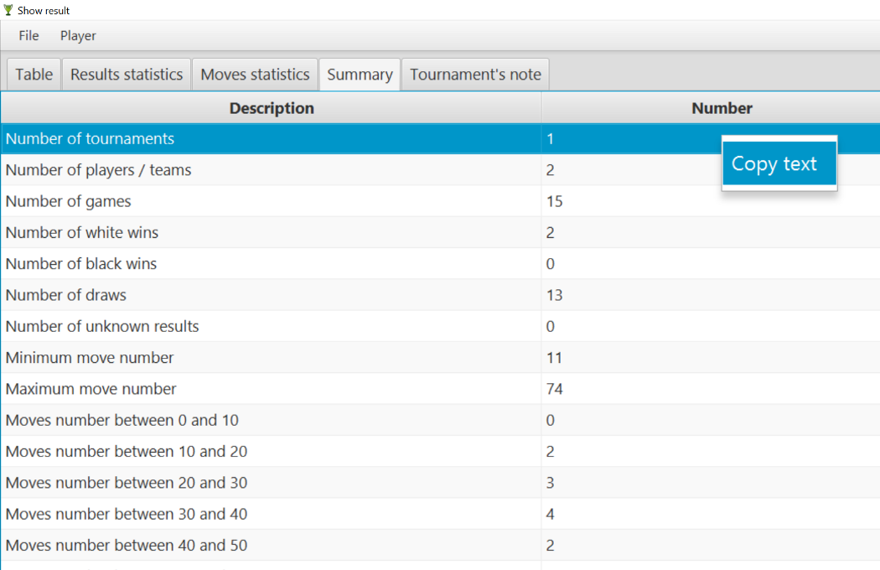The width and height of the screenshot is (880, 570).
Task: Select the Summary tab
Action: (360, 75)
